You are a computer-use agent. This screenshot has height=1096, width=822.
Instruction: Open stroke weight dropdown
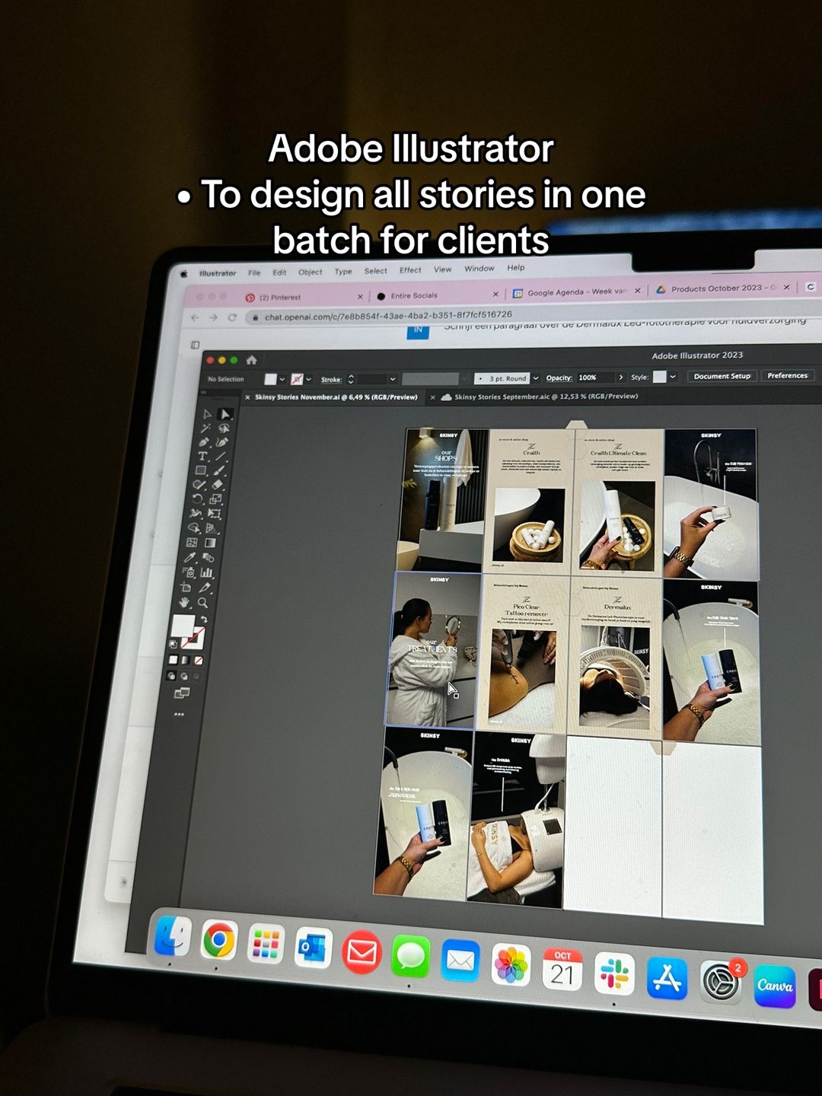click(x=393, y=378)
